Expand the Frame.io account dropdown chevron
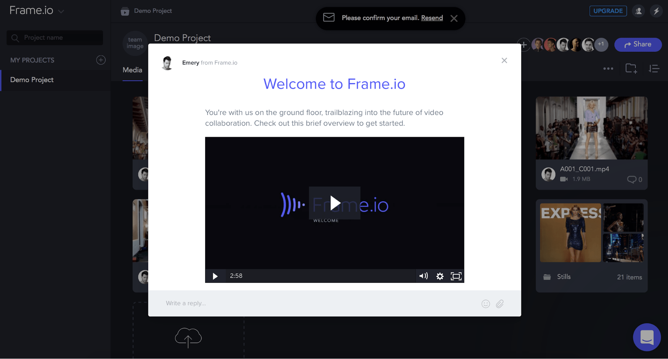The height and width of the screenshot is (359, 668). pos(61,11)
